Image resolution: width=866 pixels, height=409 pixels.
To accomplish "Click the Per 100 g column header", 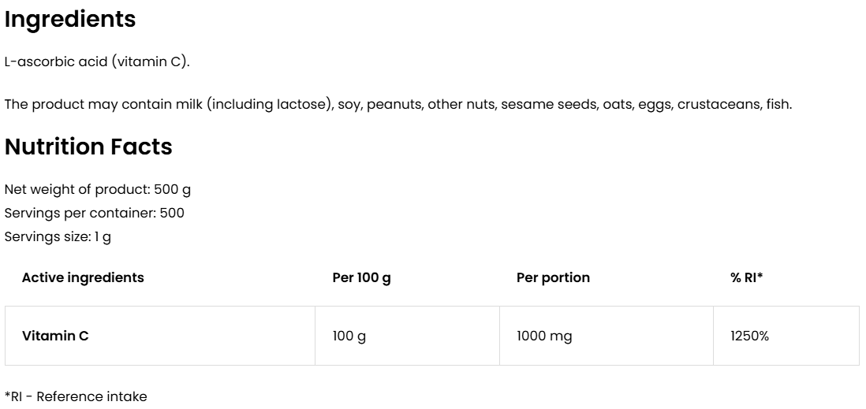I will [x=361, y=277].
